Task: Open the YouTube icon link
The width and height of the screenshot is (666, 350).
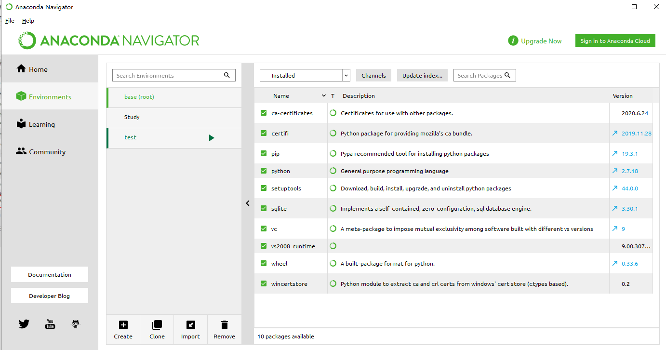Action: point(50,324)
